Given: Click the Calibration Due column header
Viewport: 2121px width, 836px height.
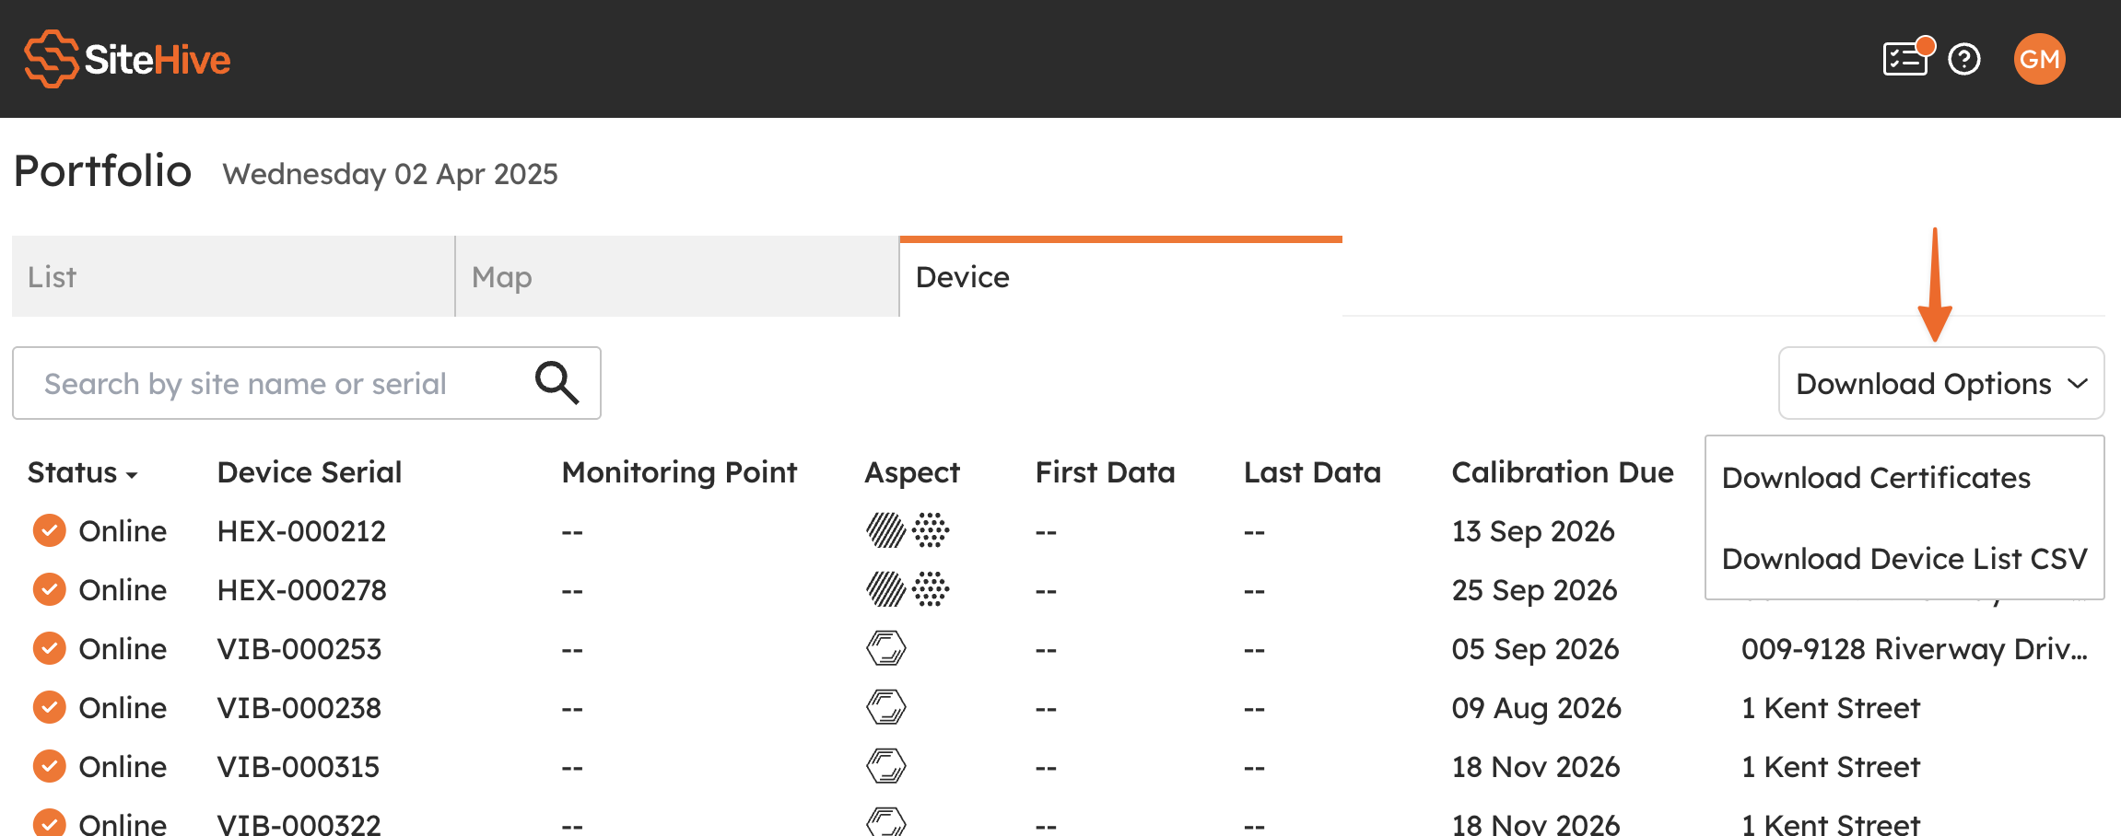Looking at the screenshot, I should 1563,472.
